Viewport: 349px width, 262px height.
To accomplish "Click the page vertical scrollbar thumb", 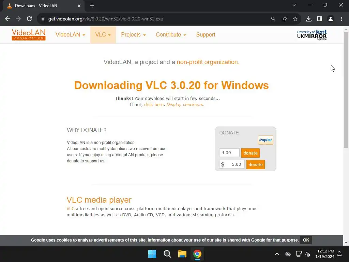I will click(x=346, y=90).
